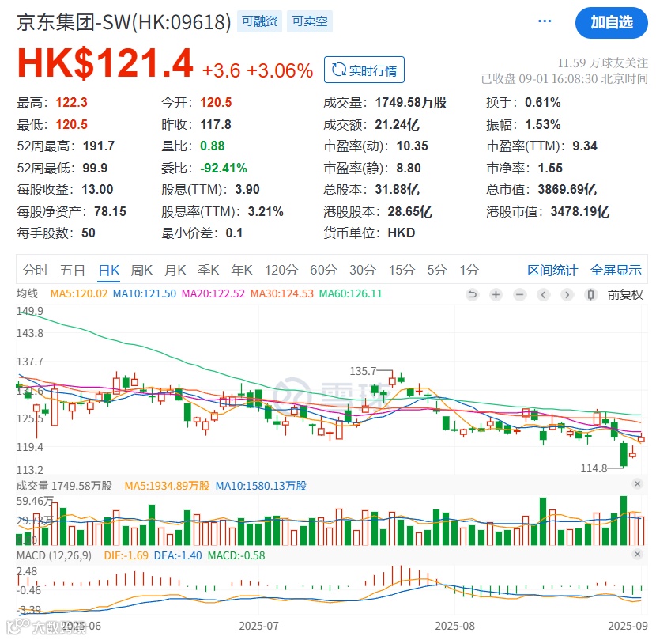656x640 pixels.
Task: Select the 周K chart tab
Action: coord(141,270)
